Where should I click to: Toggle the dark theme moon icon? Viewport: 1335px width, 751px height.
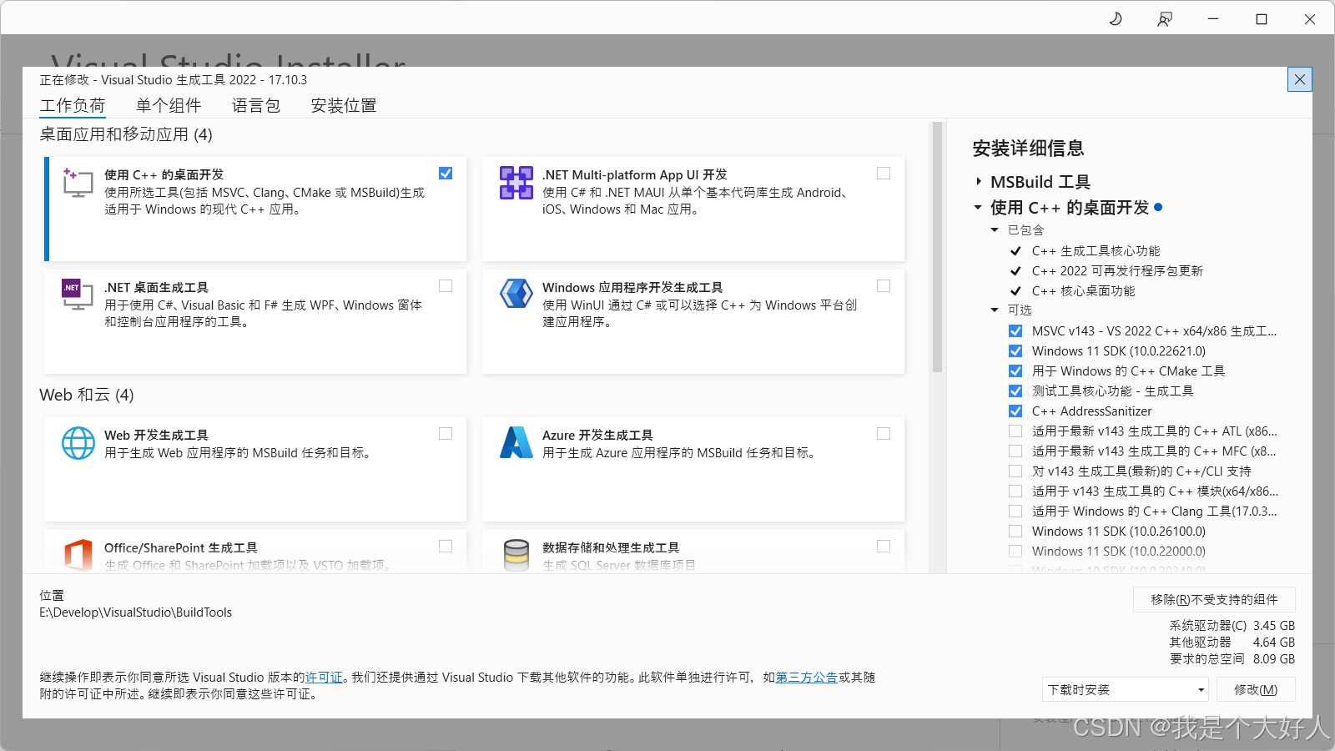(x=1116, y=18)
